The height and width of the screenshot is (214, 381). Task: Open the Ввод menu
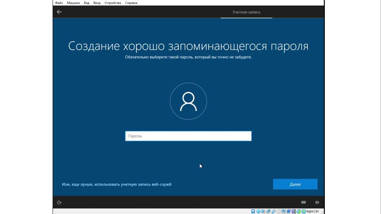tap(97, 3)
